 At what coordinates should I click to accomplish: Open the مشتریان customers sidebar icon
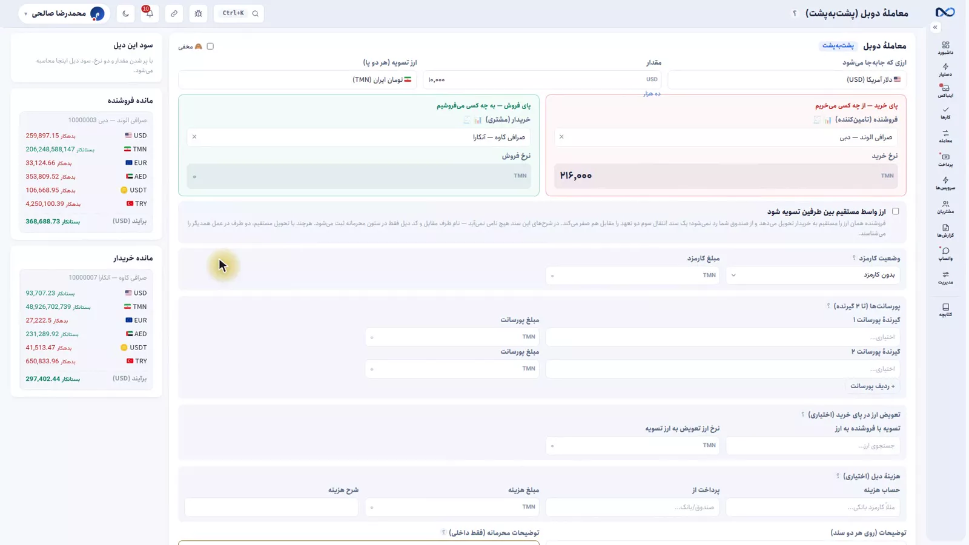click(x=945, y=207)
